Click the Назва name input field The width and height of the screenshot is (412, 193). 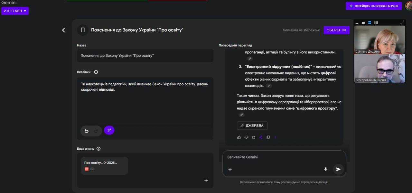click(x=145, y=55)
